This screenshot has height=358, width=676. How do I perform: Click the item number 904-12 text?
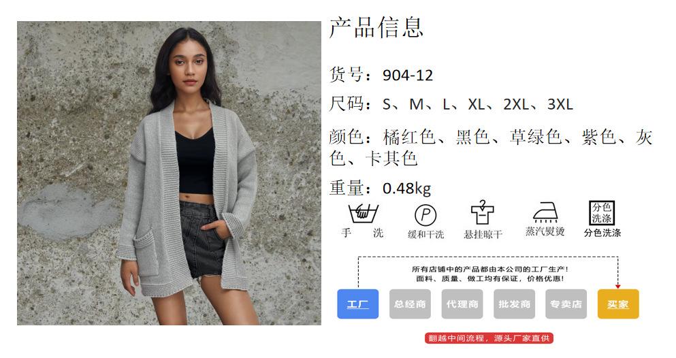[x=407, y=76]
